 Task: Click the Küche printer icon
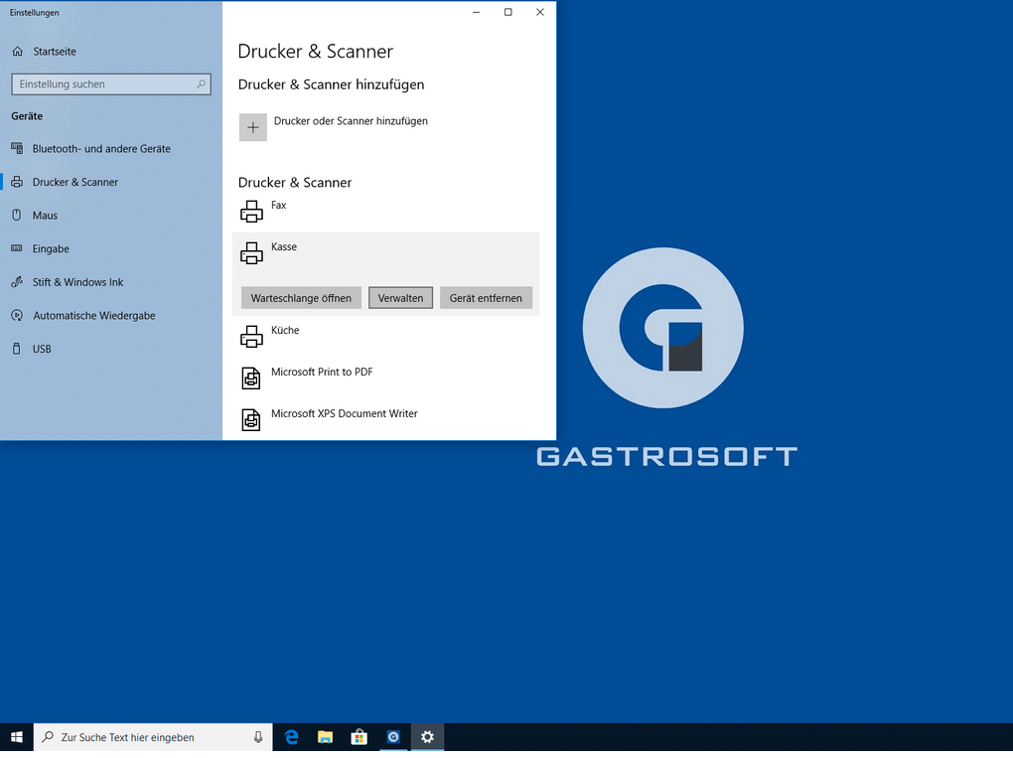[251, 337]
